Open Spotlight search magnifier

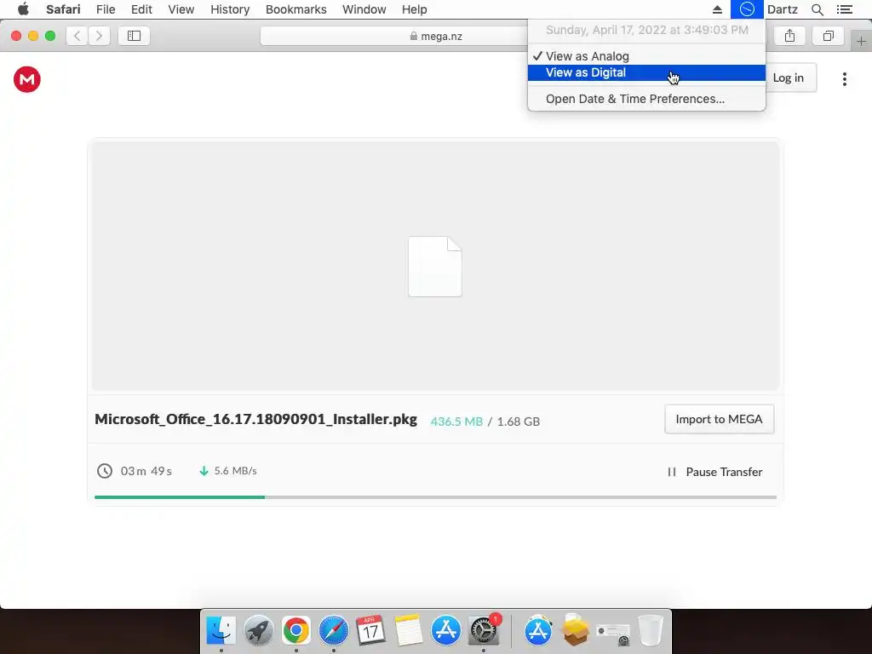pos(817,9)
